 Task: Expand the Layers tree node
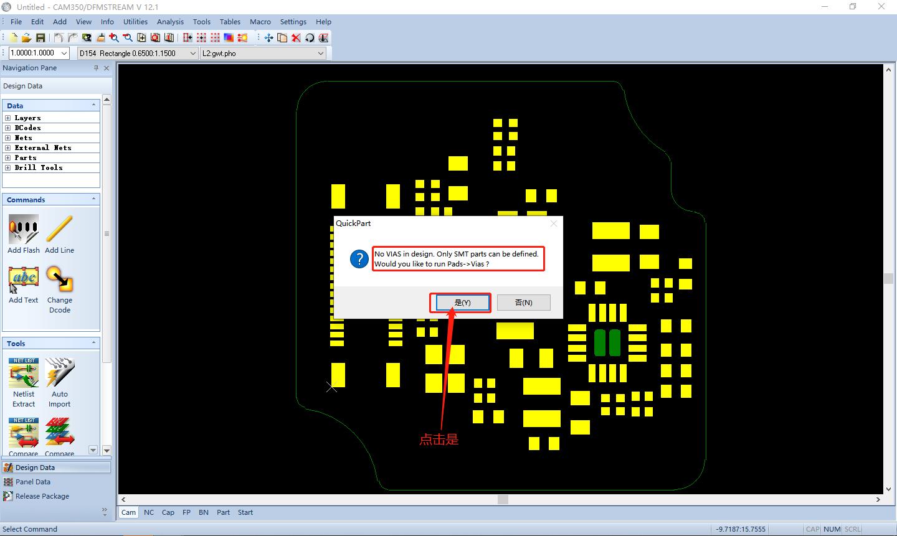pos(8,118)
